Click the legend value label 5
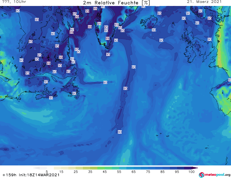This screenshot has width=231, height=178. click(x=47, y=171)
